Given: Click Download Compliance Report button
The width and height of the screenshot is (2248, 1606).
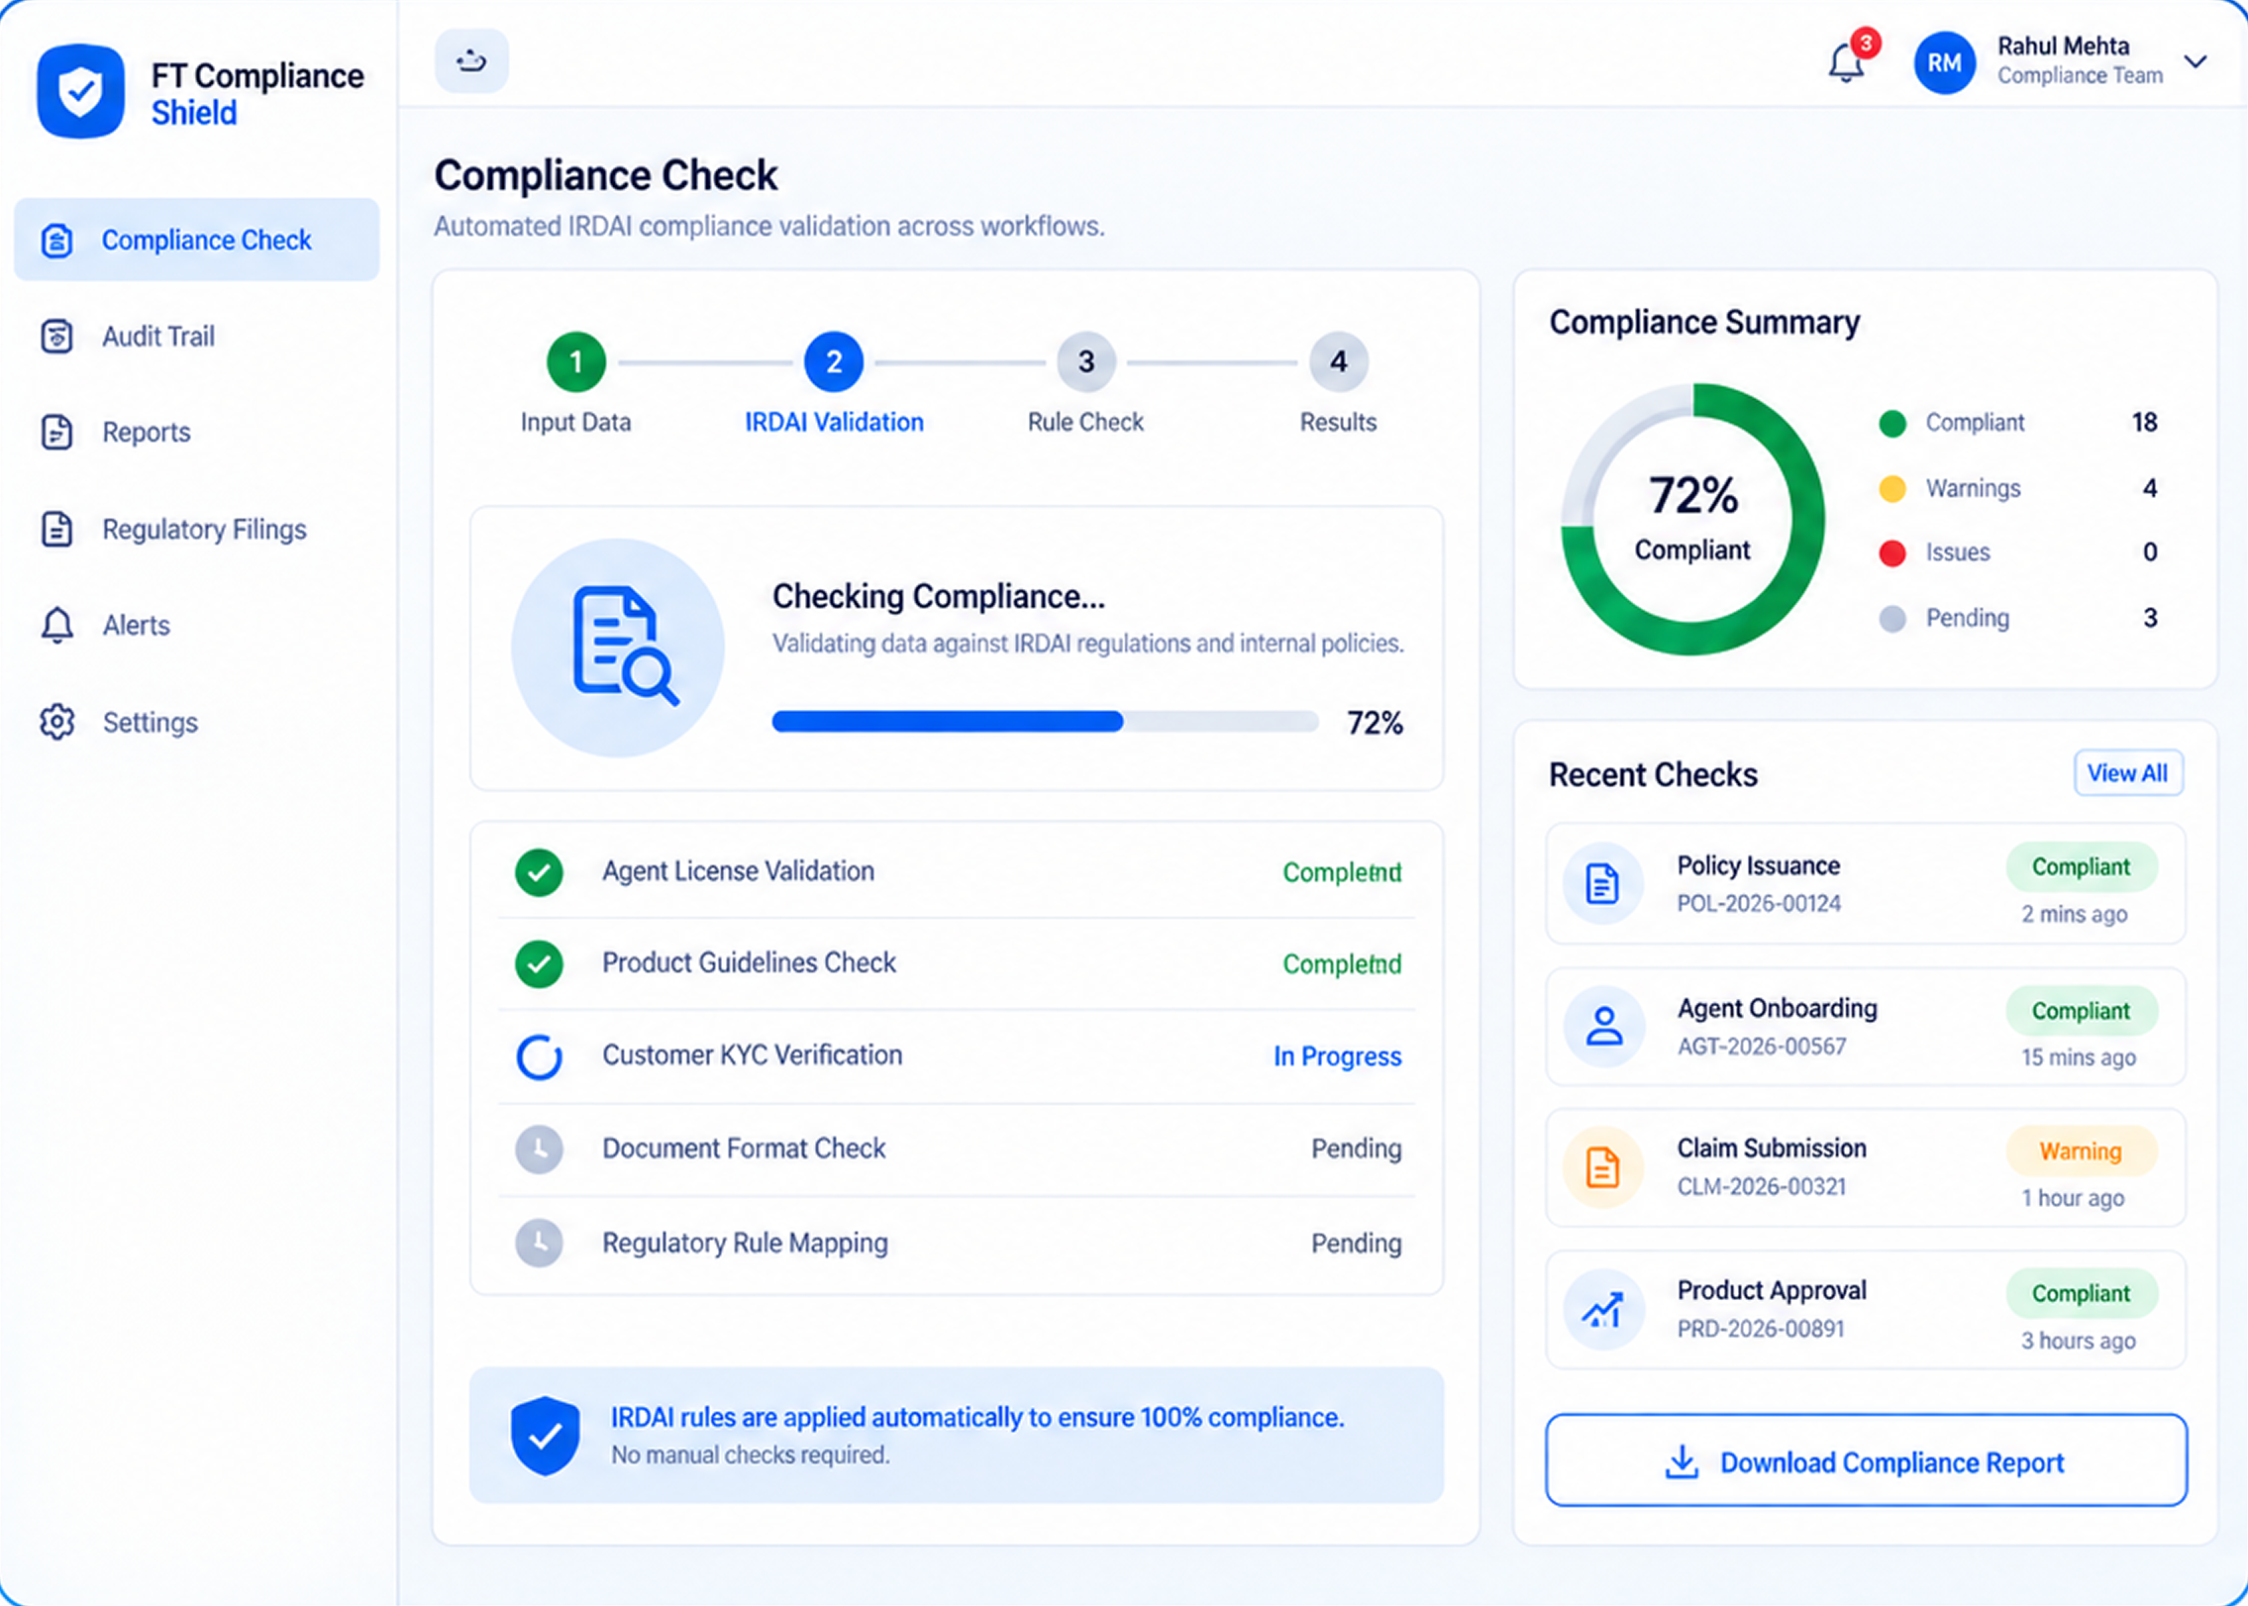Looking at the screenshot, I should (1866, 1460).
